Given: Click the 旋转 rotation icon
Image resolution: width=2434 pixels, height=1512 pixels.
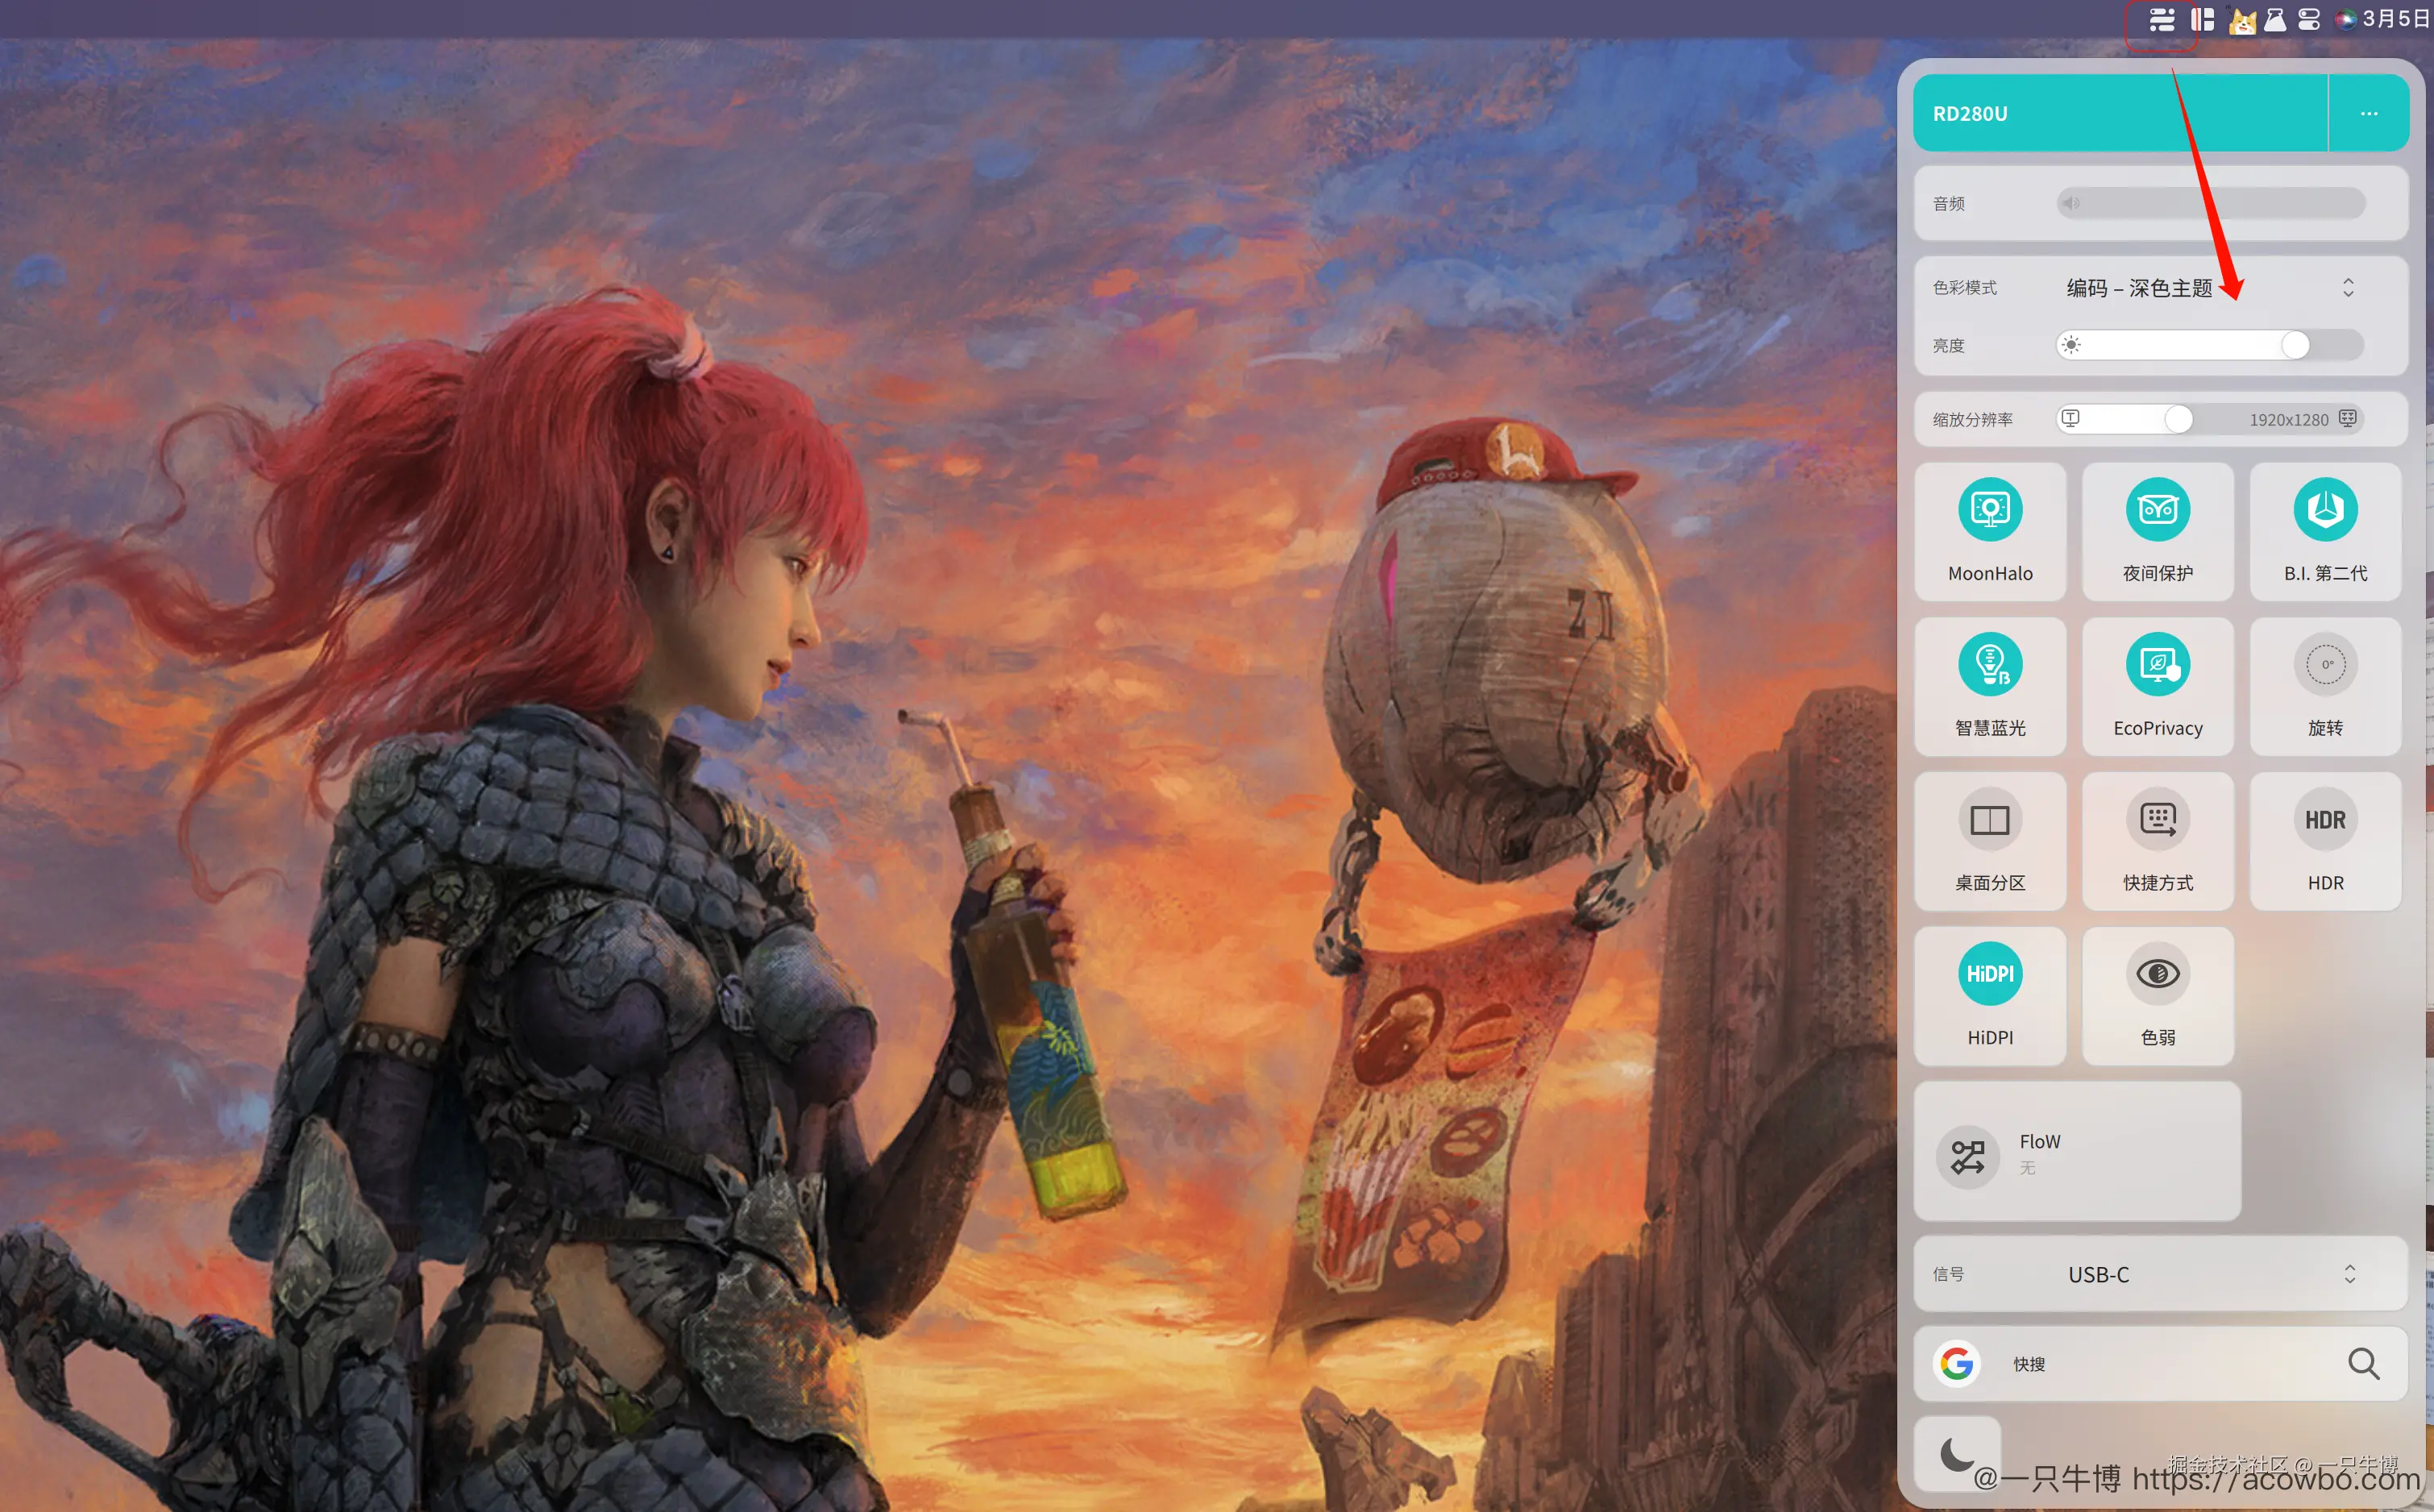Looking at the screenshot, I should [x=2324, y=665].
